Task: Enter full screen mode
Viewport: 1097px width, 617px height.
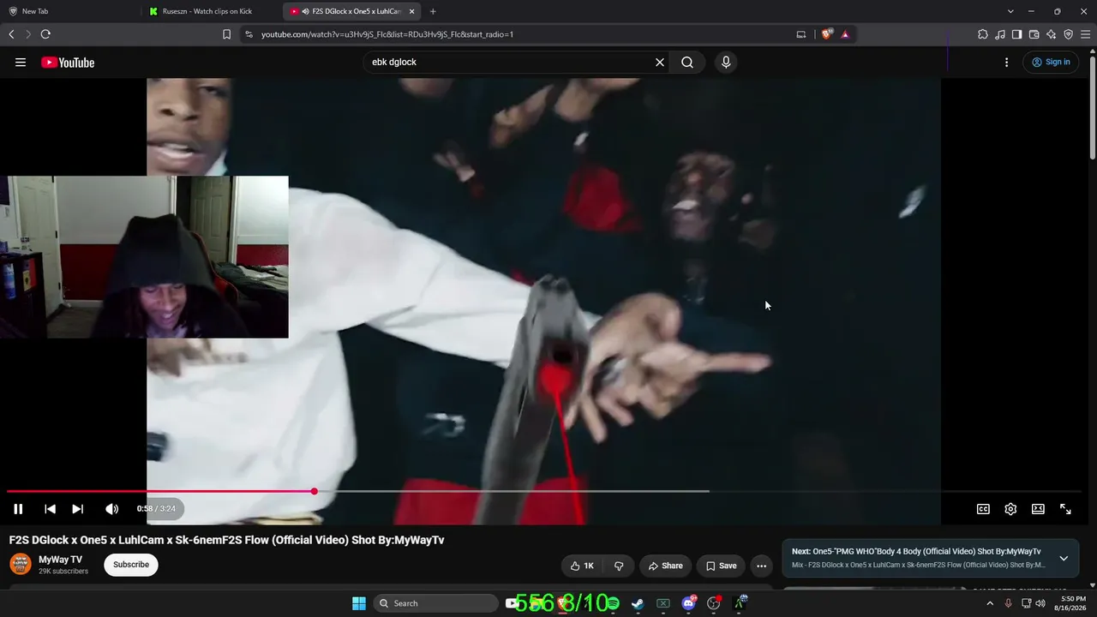Action: click(1065, 509)
